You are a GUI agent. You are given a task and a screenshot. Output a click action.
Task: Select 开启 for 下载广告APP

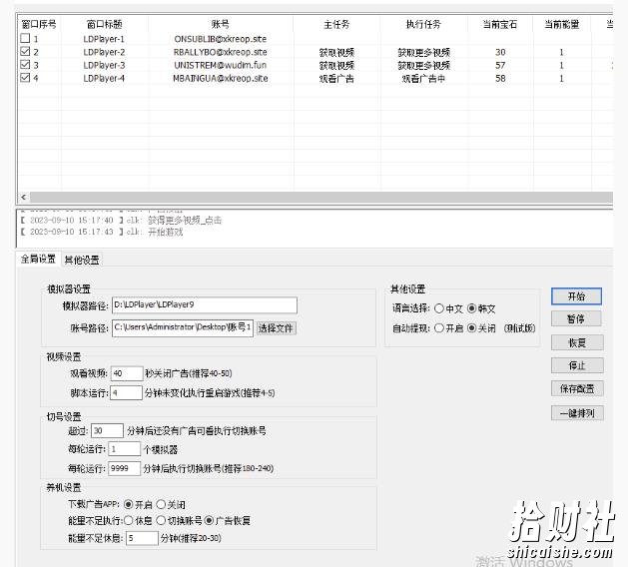pos(128,504)
